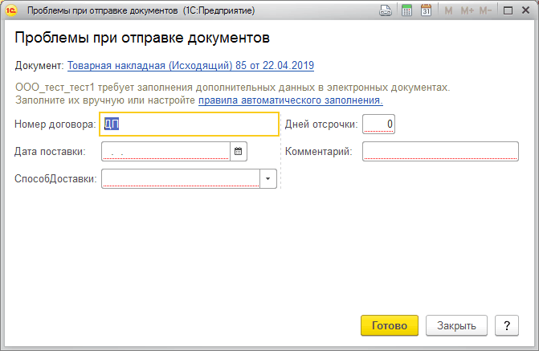Image resolution: width=539 pixels, height=351 pixels.
Task: Maximize the dialog window
Action: click(x=508, y=11)
